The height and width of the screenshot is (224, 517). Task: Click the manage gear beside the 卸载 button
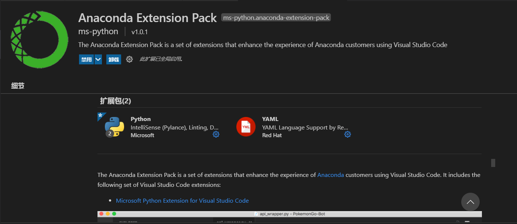pos(129,59)
